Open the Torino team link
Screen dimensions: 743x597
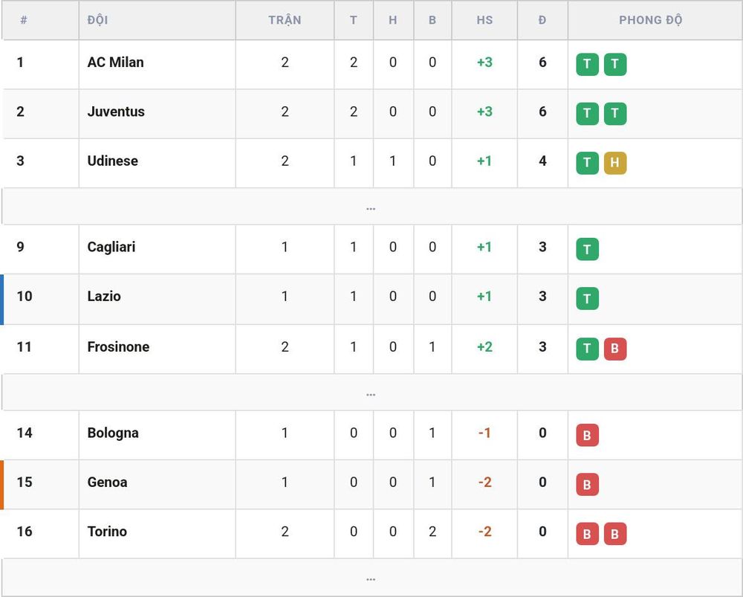[107, 531]
